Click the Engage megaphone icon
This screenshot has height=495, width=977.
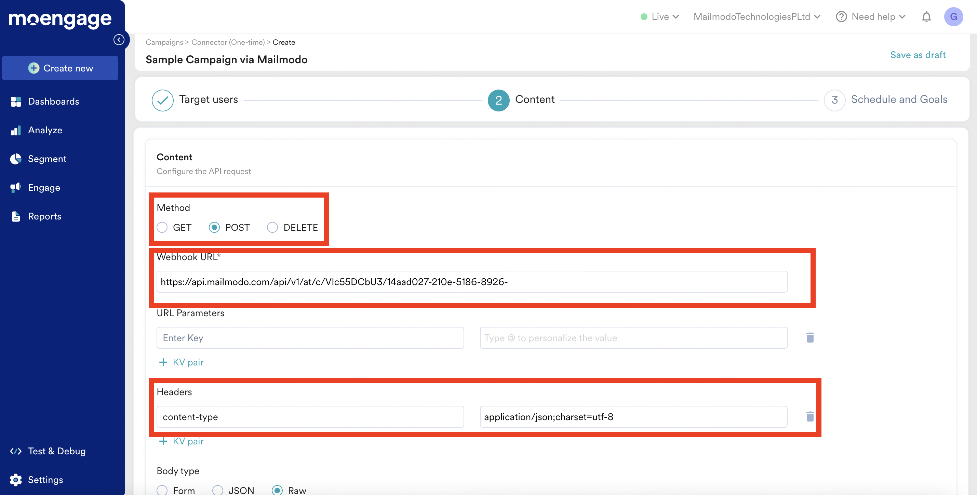pos(16,187)
